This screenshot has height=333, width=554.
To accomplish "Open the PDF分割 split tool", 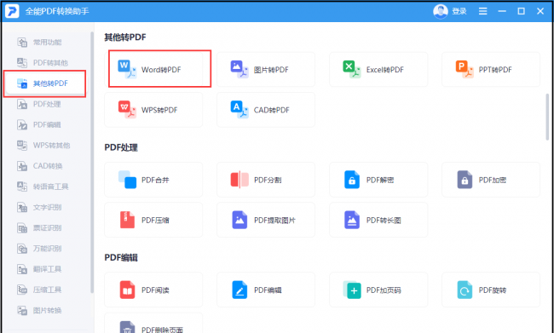I will point(266,180).
